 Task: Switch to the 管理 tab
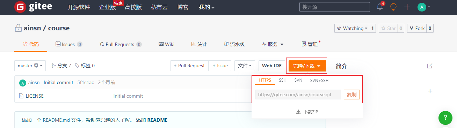[x=310, y=44]
